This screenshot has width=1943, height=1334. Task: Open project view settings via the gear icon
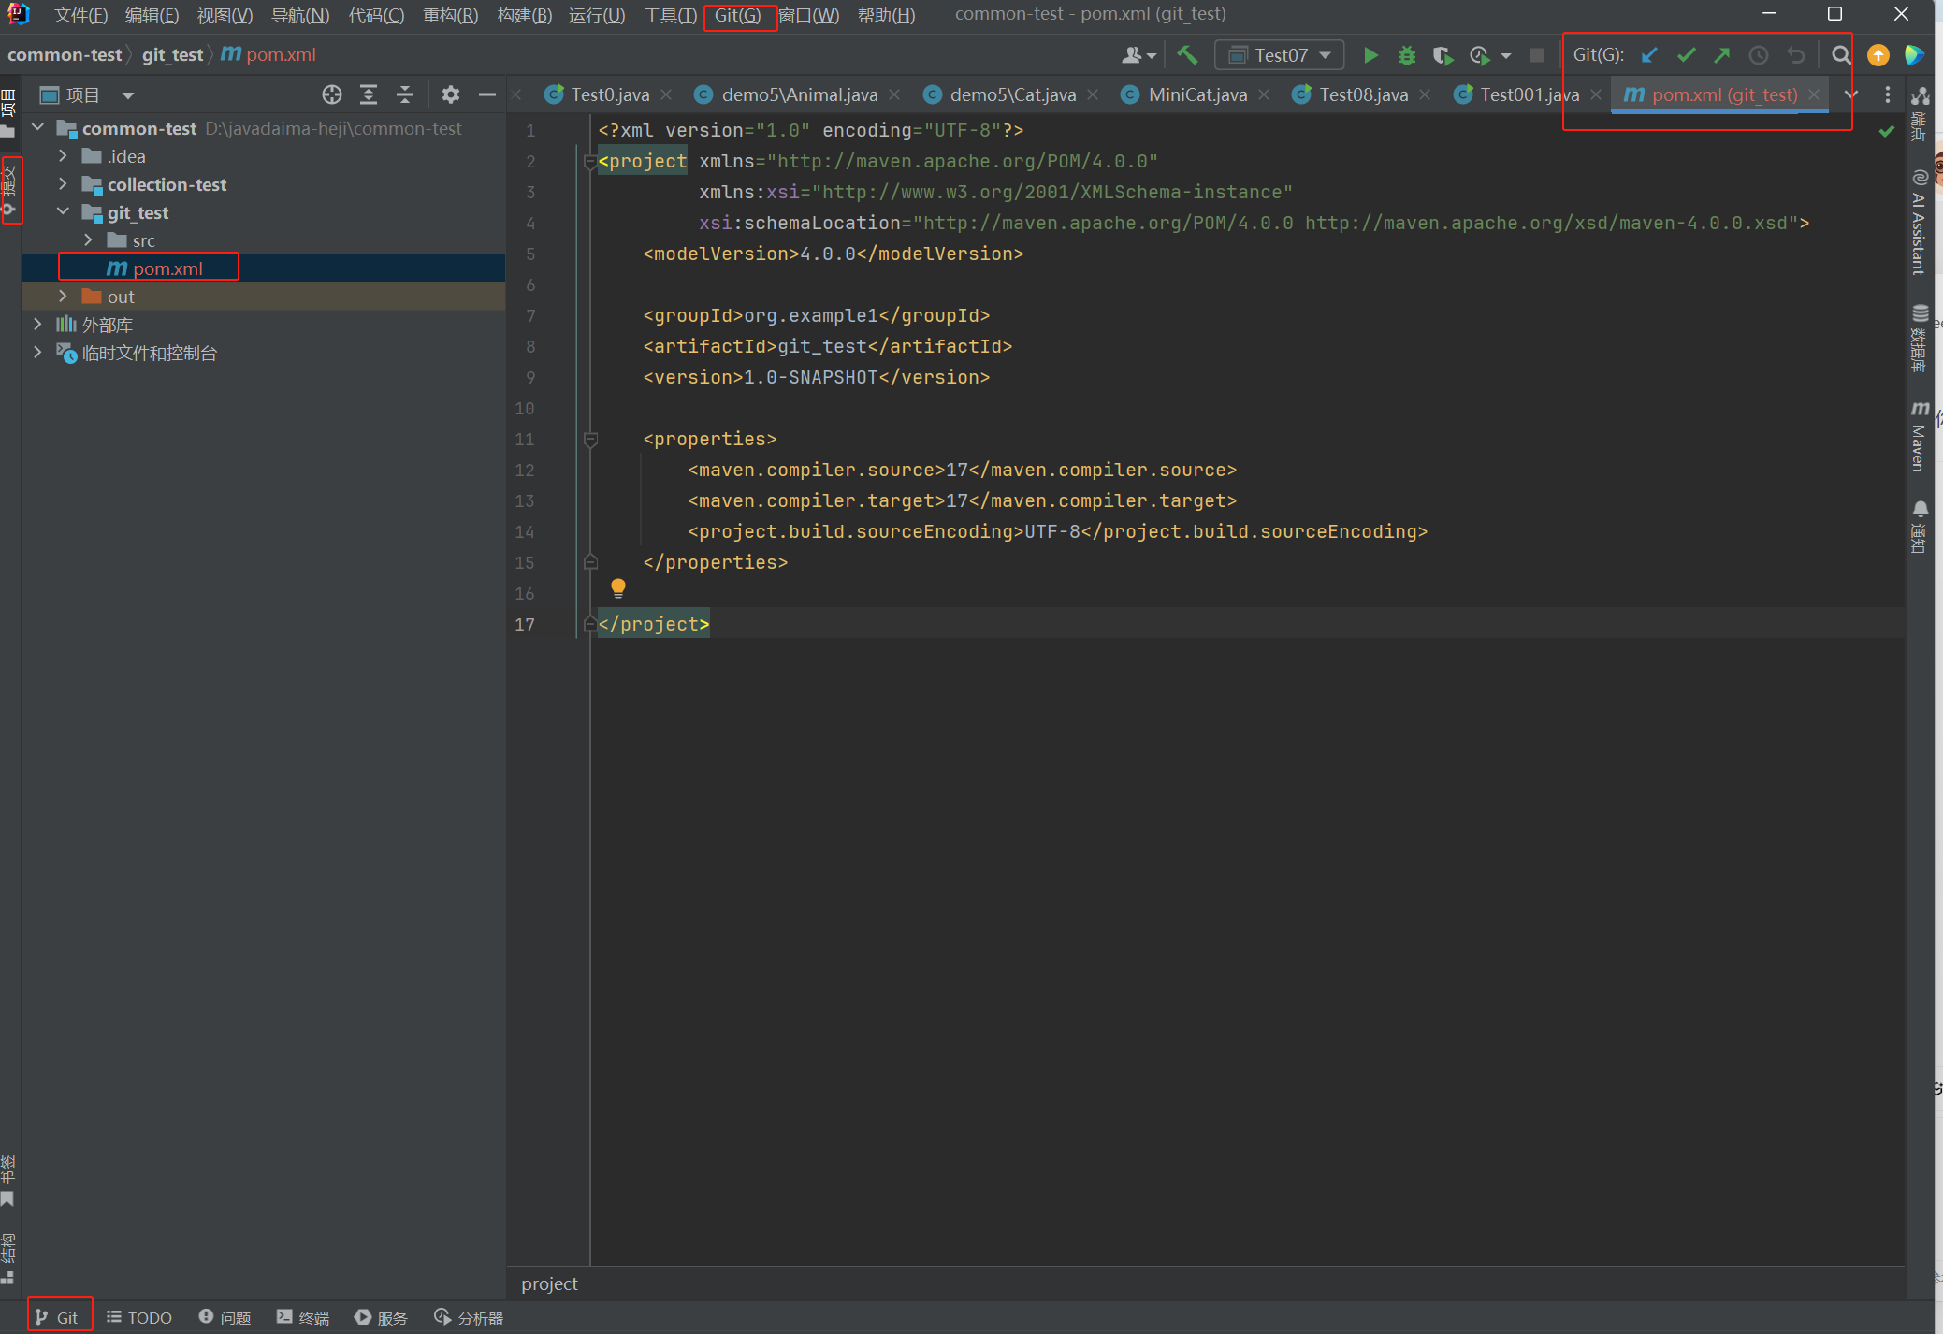pyautogui.click(x=451, y=94)
